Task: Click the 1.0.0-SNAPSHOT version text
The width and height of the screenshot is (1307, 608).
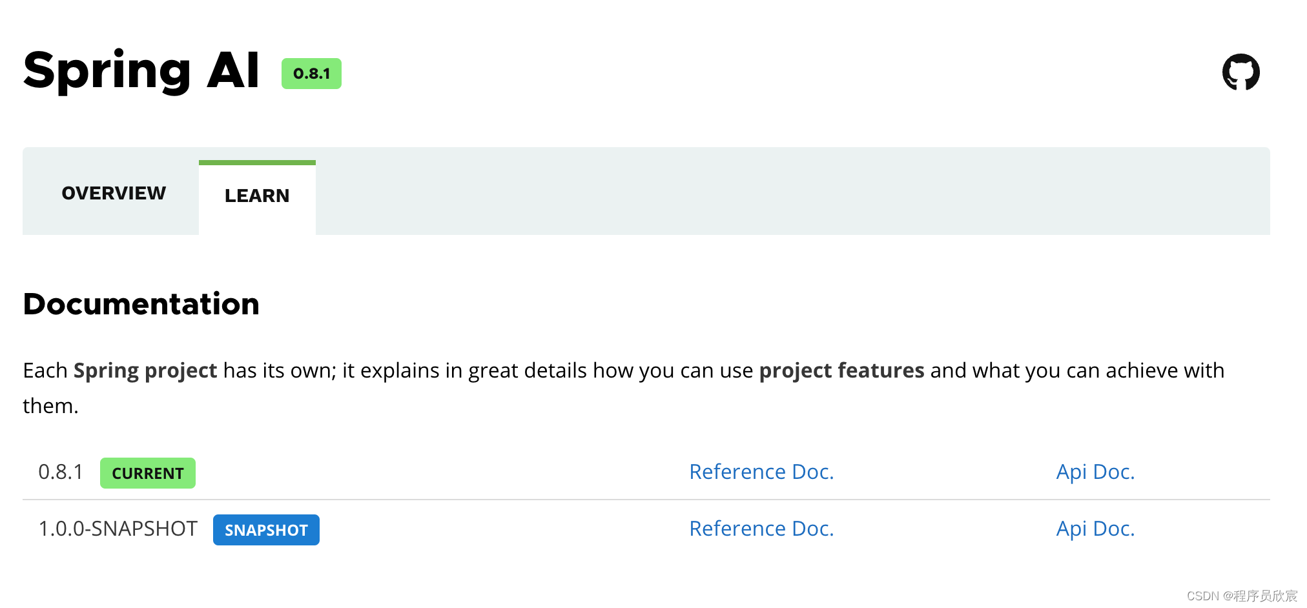Action: (118, 529)
